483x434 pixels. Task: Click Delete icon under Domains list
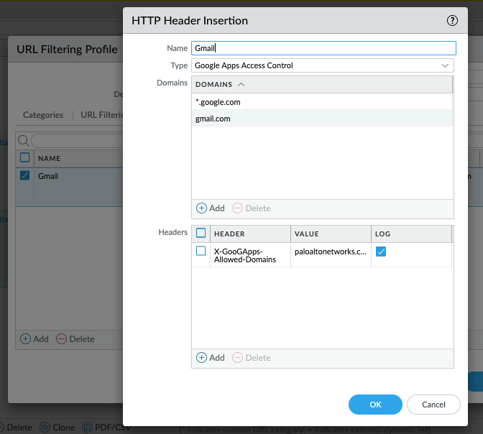(x=237, y=208)
